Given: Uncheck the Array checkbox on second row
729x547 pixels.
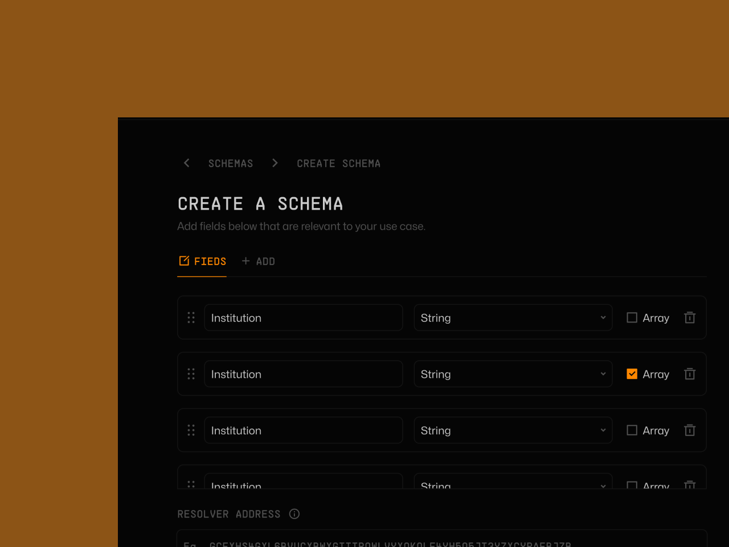Looking at the screenshot, I should click(x=632, y=374).
